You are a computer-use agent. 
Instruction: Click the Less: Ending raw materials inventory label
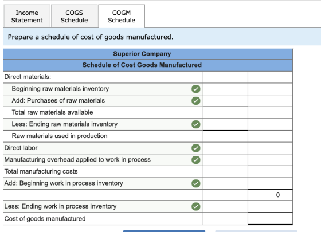click(64, 124)
